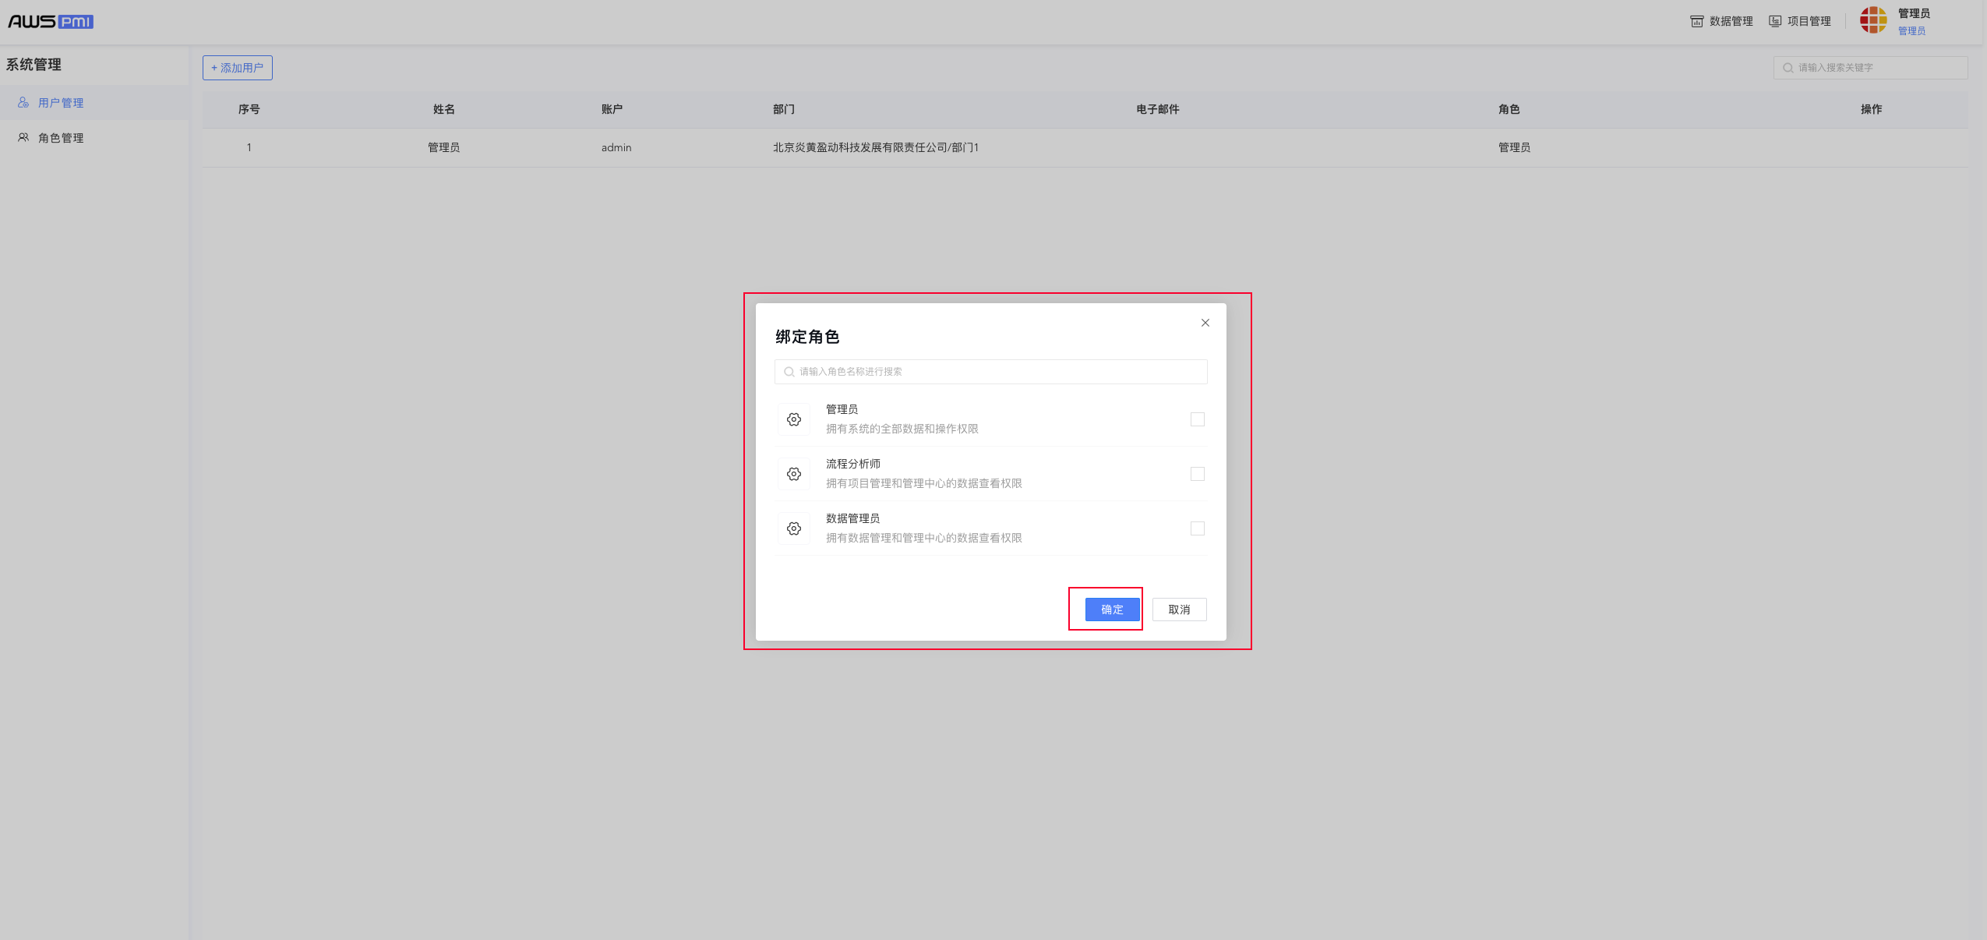Click the 管理员 name cell in the table row

coord(444,147)
